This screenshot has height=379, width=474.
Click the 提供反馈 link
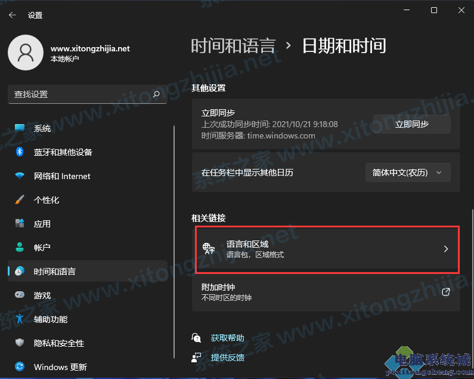227,358
